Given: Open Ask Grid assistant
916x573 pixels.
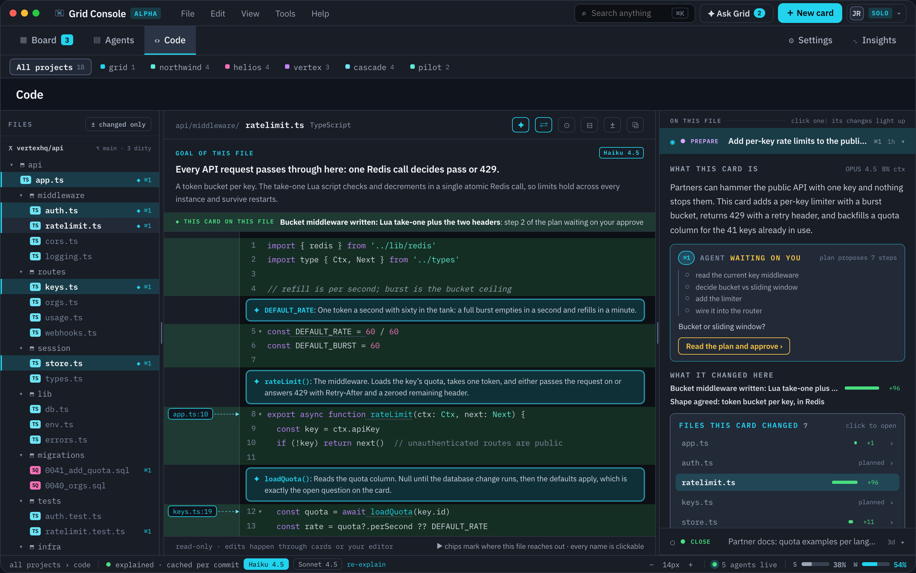Looking at the screenshot, I should point(736,13).
